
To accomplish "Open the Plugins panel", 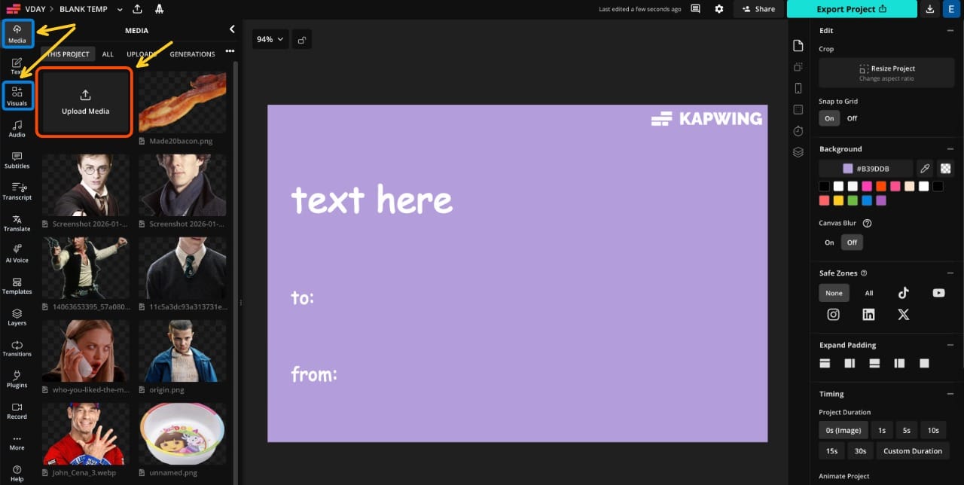I will click(17, 379).
